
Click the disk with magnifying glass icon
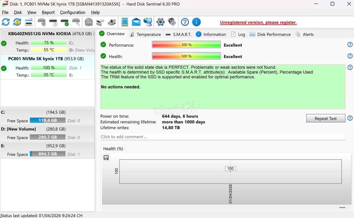pyautogui.click(x=76, y=22)
